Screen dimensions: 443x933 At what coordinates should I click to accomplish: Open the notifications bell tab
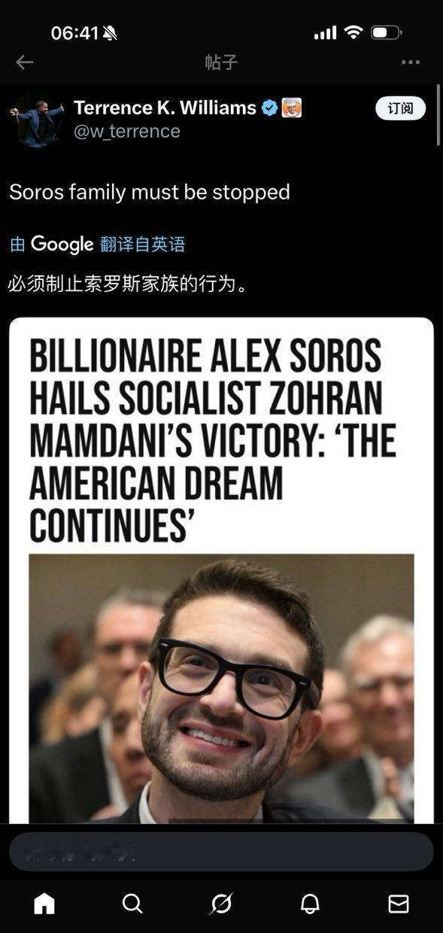coord(310,904)
